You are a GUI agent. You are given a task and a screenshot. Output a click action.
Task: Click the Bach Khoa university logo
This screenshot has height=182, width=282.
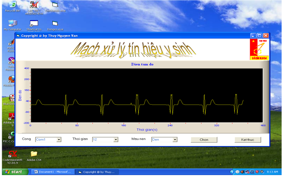tap(259, 49)
